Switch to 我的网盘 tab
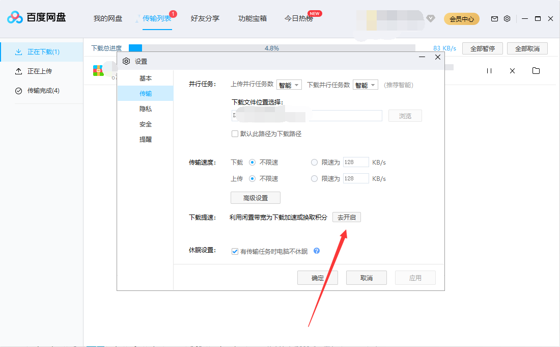This screenshot has height=347, width=560. pyautogui.click(x=108, y=18)
